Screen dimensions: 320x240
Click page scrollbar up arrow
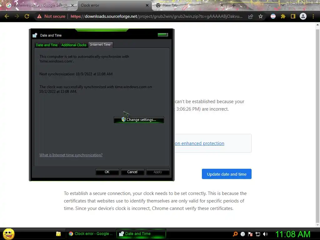[317, 25]
